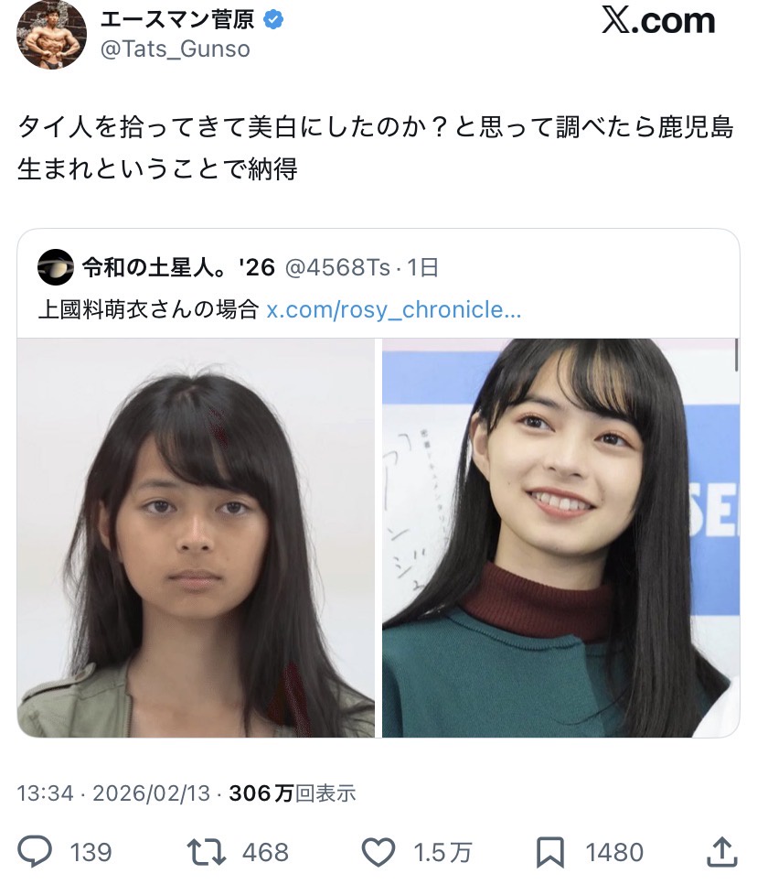Open the bodybuilder profile avatar
757x895 pixels.
coord(52,36)
